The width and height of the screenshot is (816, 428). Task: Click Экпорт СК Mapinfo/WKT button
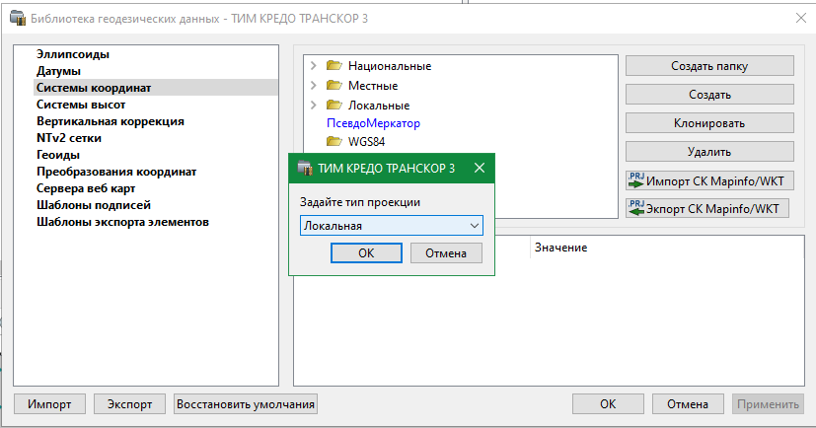706,208
